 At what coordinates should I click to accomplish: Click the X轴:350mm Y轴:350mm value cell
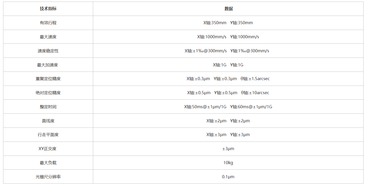point(228,23)
